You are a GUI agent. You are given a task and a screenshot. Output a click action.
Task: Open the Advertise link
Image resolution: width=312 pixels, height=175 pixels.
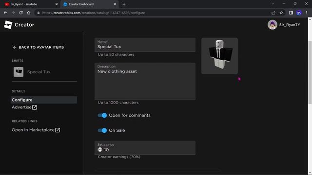[24, 107]
